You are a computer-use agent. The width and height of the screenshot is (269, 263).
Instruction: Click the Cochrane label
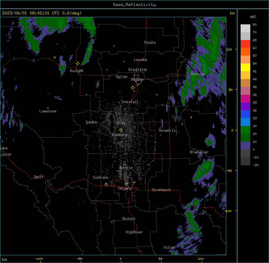[100, 177]
